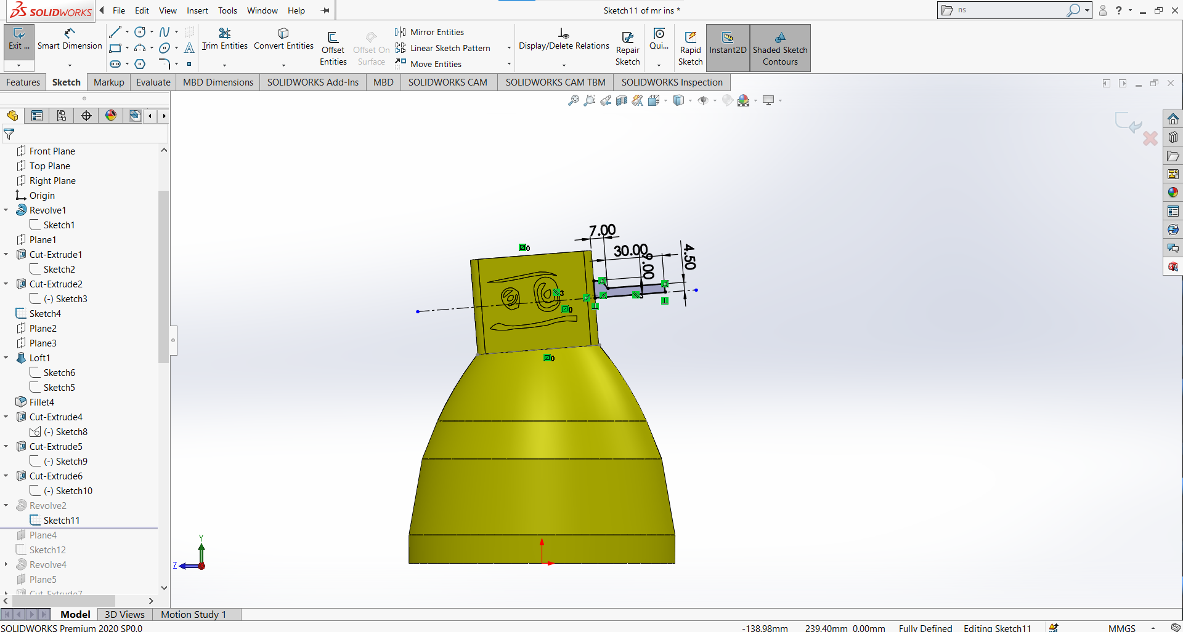Select the Smart Dimension tool

pyautogui.click(x=70, y=39)
